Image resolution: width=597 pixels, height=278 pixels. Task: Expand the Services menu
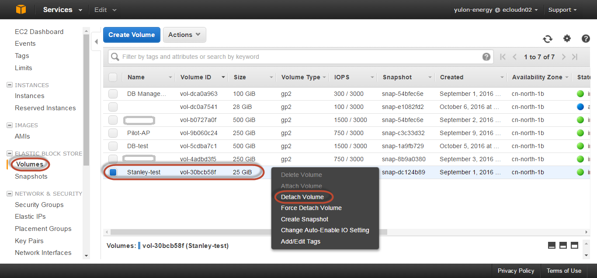tap(62, 10)
